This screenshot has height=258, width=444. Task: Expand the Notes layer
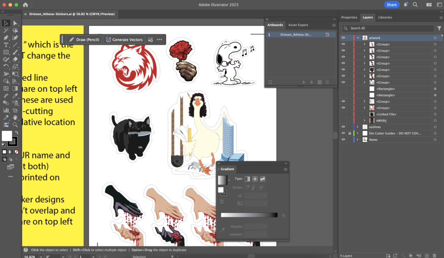click(358, 140)
